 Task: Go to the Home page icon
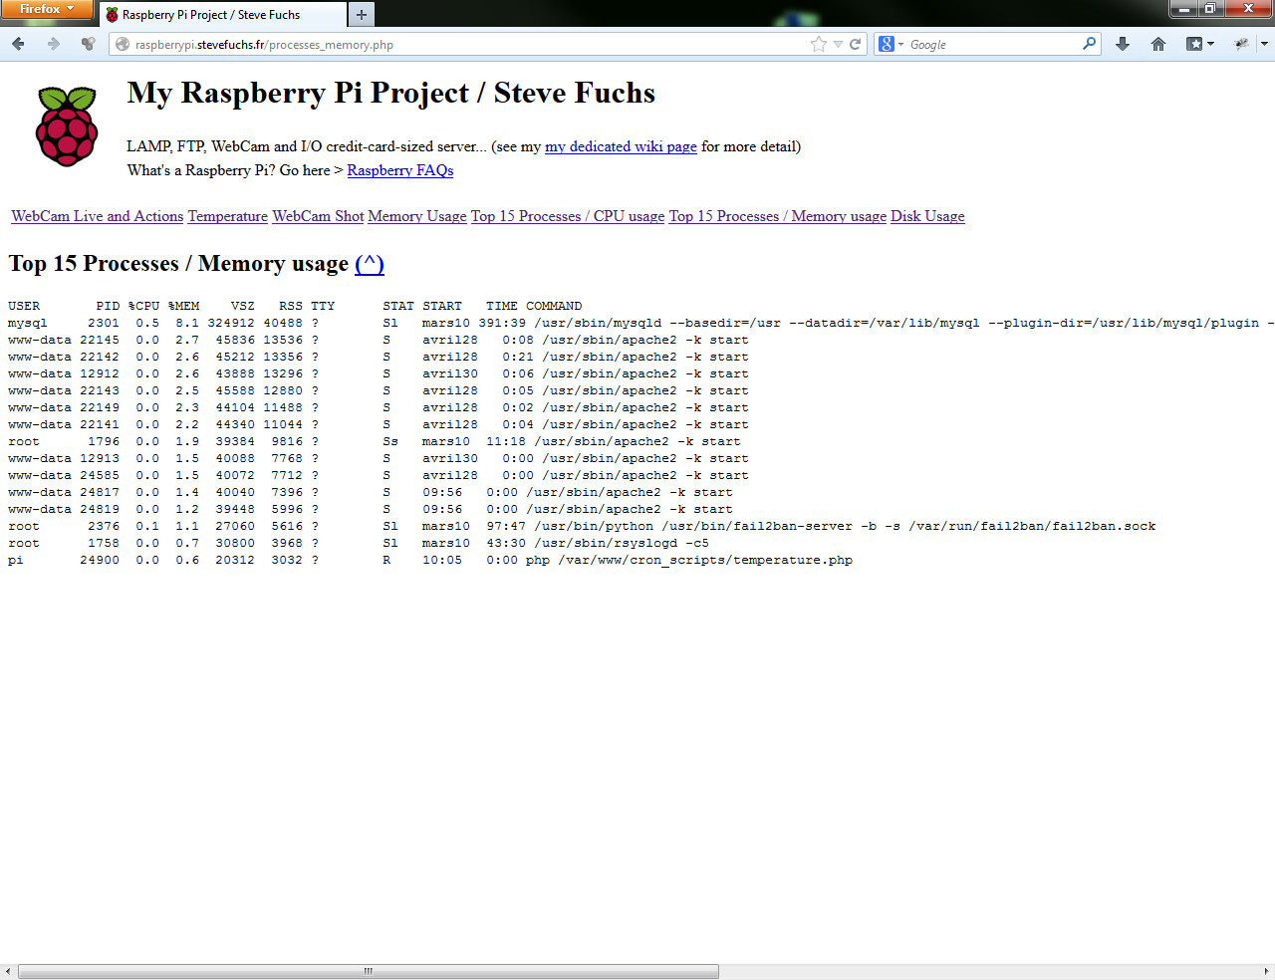[x=1157, y=44]
